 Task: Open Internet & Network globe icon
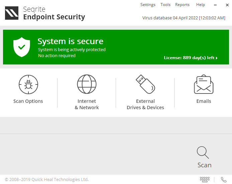87,84
